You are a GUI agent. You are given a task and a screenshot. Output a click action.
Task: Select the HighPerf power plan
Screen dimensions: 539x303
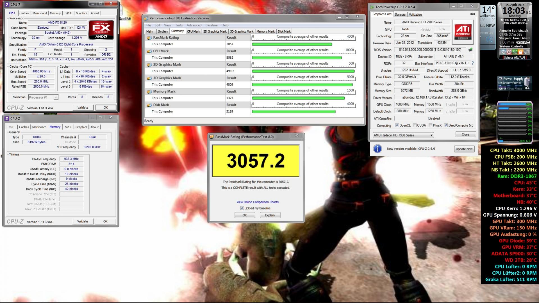click(502, 89)
